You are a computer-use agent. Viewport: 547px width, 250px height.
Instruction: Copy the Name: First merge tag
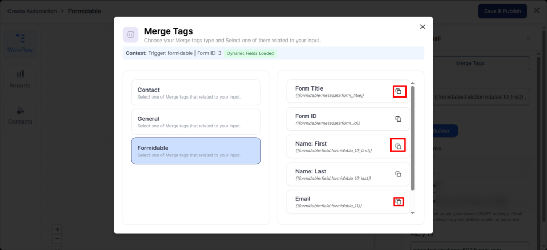click(x=398, y=146)
